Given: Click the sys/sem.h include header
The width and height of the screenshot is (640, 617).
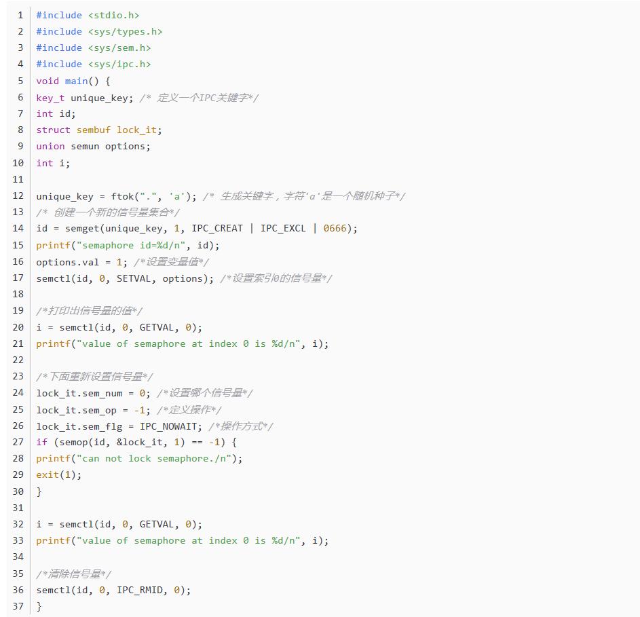Looking at the screenshot, I should click(119, 48).
